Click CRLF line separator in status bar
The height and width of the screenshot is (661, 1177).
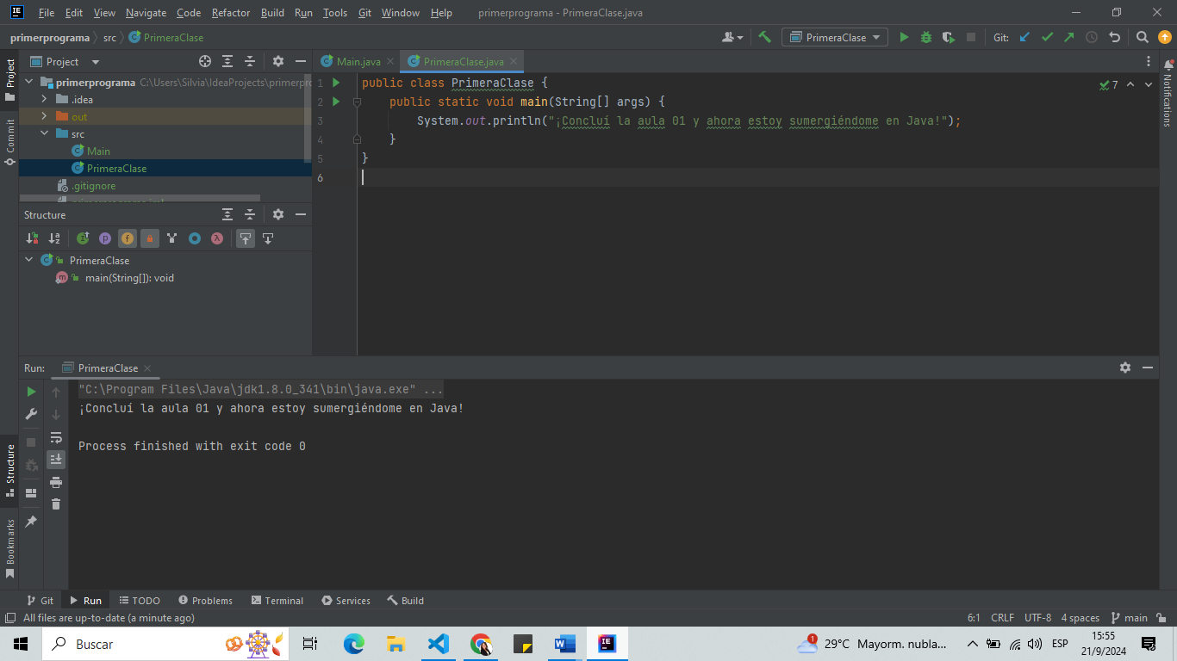[x=1003, y=618]
